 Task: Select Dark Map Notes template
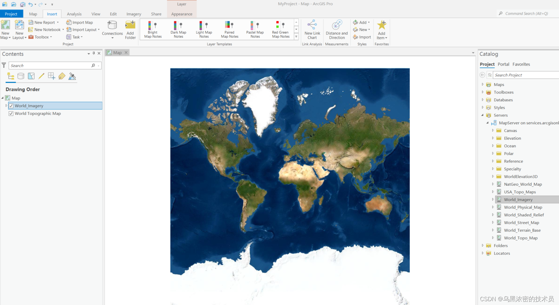coord(178,29)
